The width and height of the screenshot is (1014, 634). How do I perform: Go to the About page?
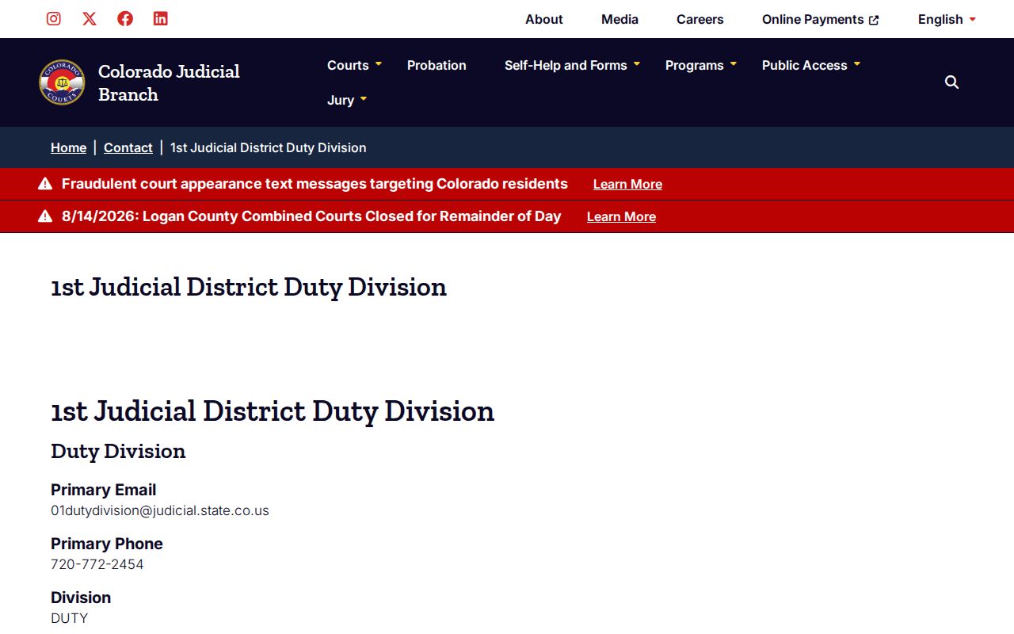(x=544, y=19)
